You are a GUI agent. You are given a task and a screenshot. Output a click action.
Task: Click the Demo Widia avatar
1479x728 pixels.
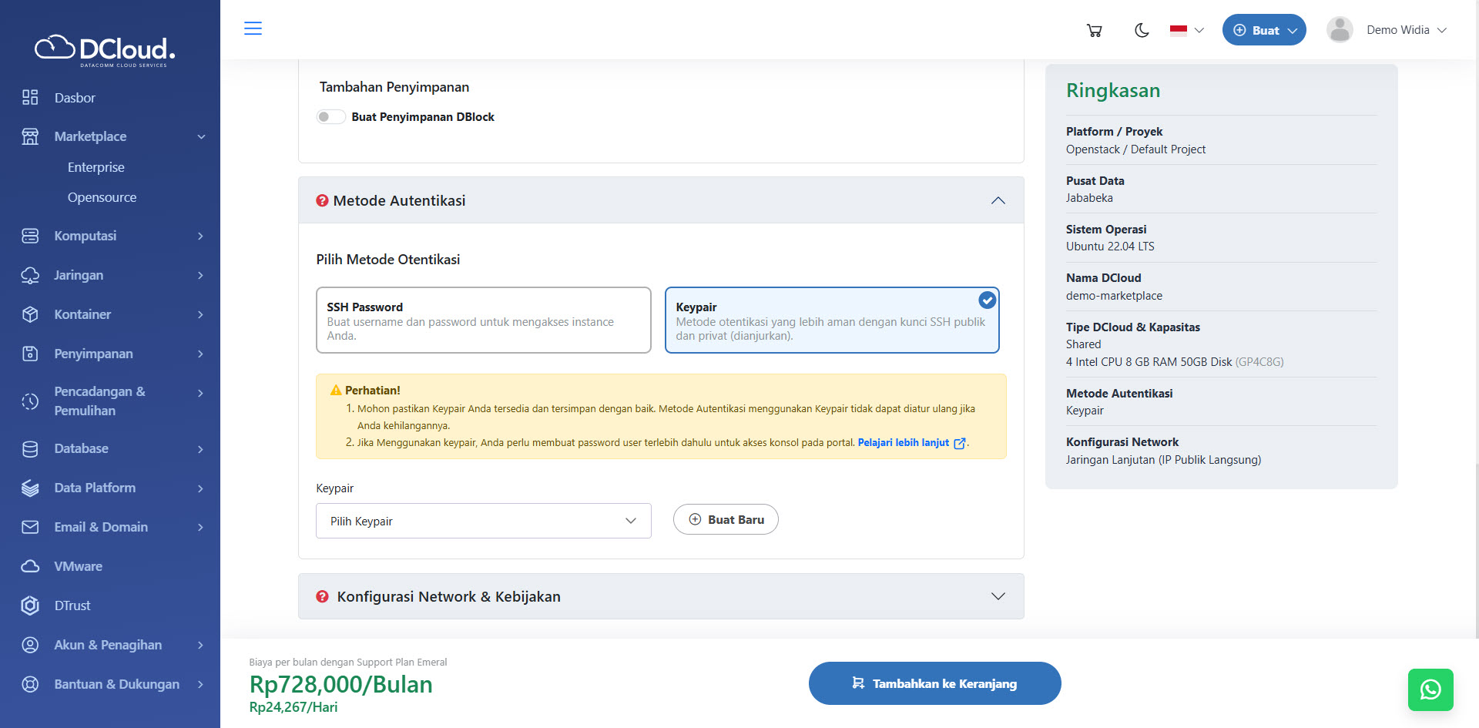tap(1340, 30)
